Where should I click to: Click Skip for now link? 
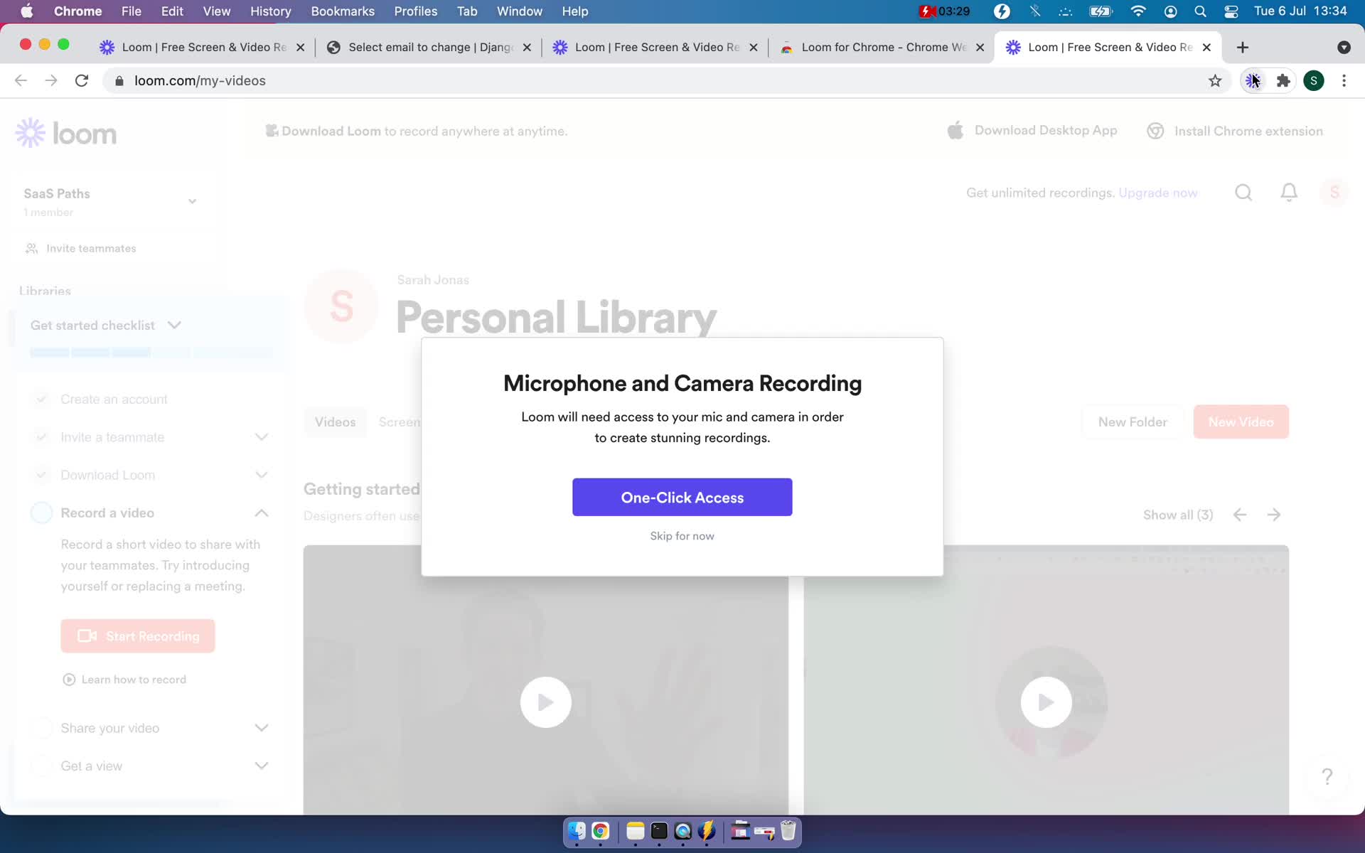pyautogui.click(x=681, y=535)
